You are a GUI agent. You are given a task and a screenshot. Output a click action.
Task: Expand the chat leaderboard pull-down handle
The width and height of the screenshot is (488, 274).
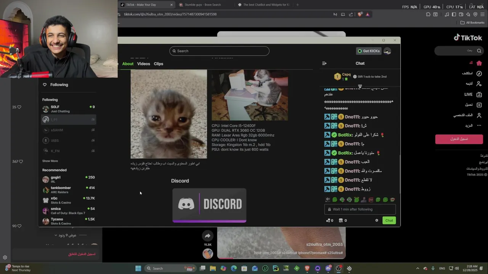[x=360, y=86]
